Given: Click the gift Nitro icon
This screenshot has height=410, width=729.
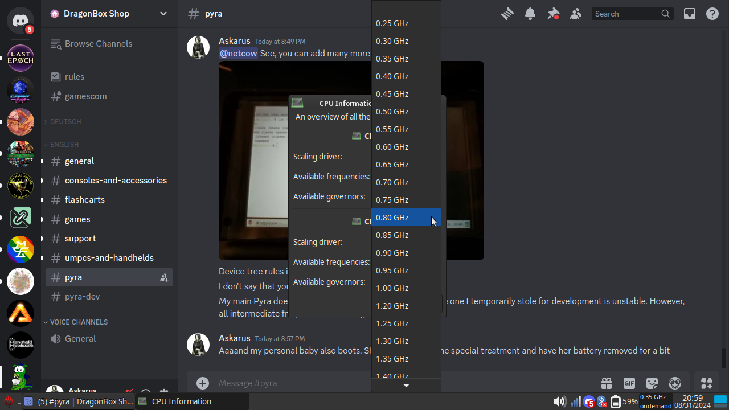Looking at the screenshot, I should [607, 383].
